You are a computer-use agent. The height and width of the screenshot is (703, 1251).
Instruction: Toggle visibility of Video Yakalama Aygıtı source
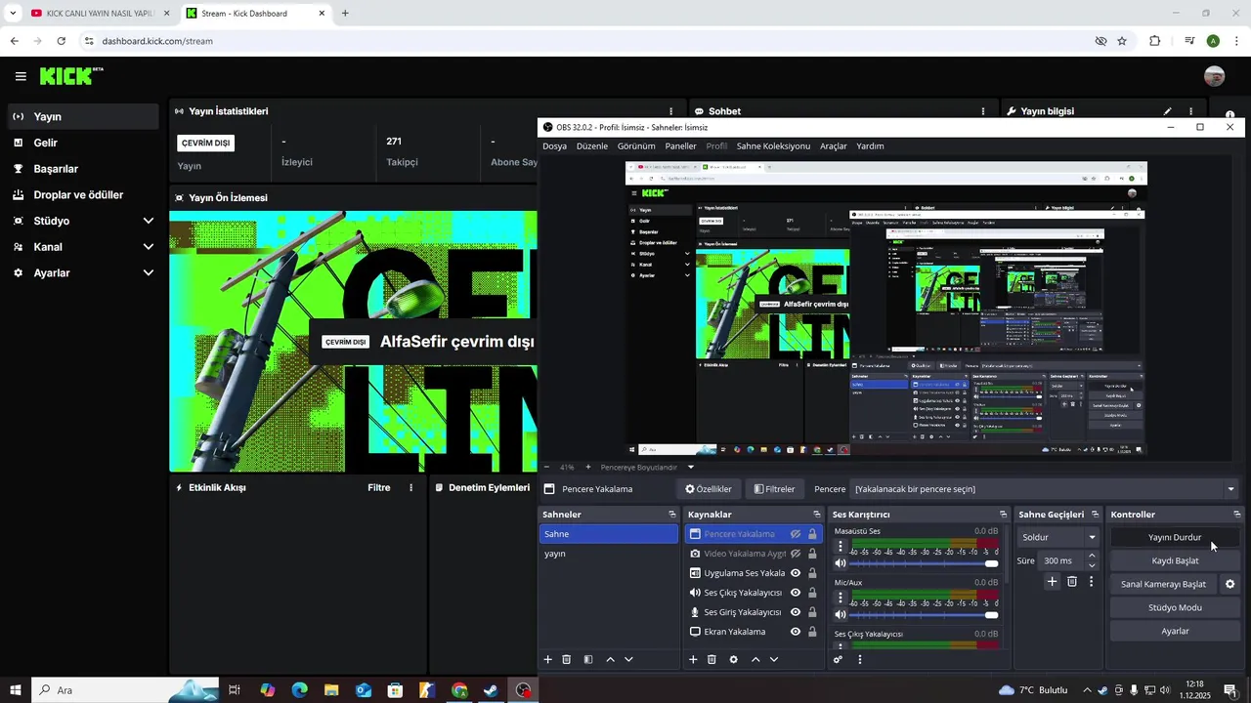tap(796, 554)
